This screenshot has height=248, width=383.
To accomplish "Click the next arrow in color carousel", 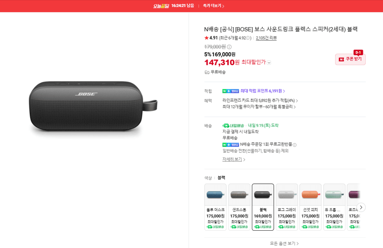I will click(x=361, y=207).
